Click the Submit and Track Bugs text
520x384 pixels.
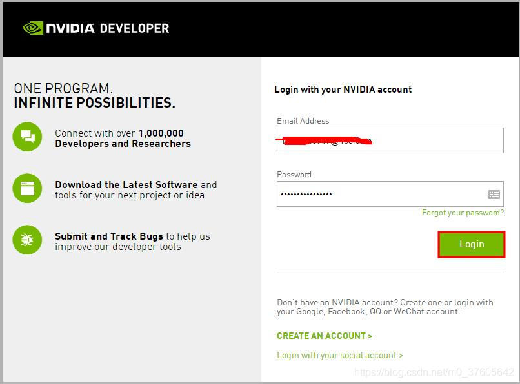pyautogui.click(x=109, y=236)
